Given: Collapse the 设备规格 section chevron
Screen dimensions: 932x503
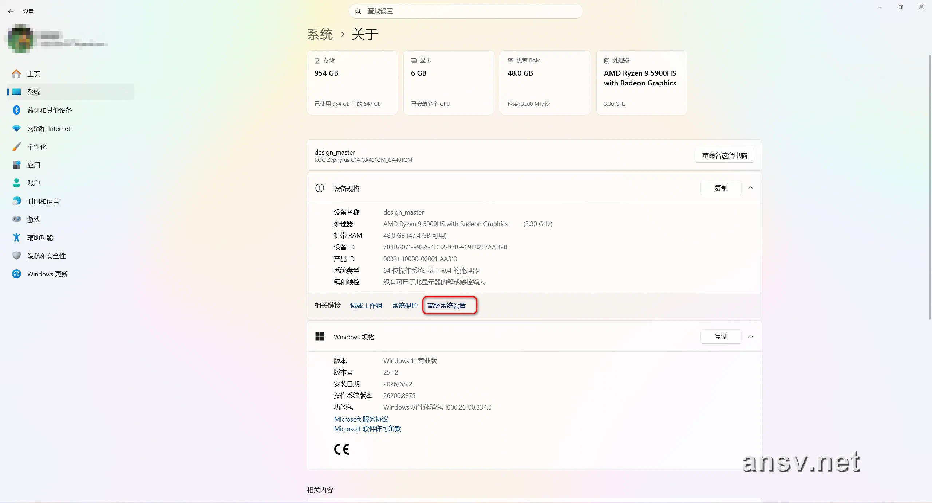Looking at the screenshot, I should pos(750,188).
